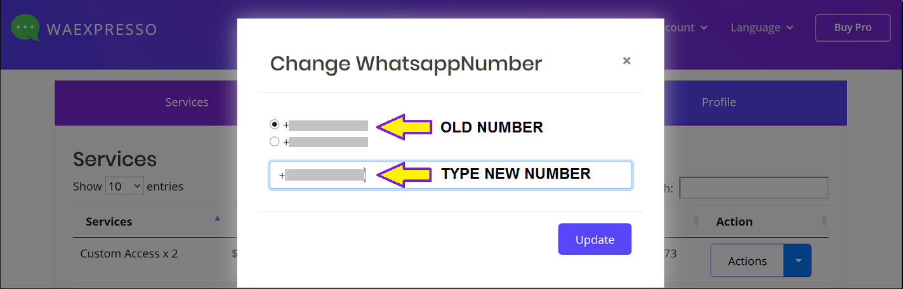Screen dimensions: 903x289
Task: Click the Action column sort arrows
Action: 824,221
